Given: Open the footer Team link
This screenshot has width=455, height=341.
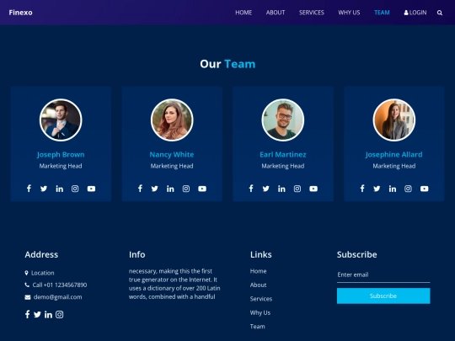Looking at the screenshot, I should tap(258, 326).
